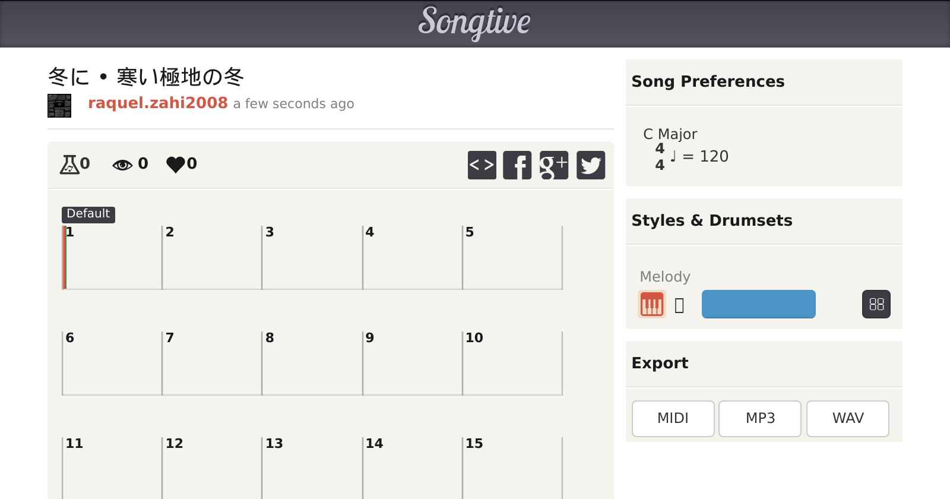Export the song as WAV
Image resolution: width=950 pixels, height=499 pixels.
tap(847, 418)
